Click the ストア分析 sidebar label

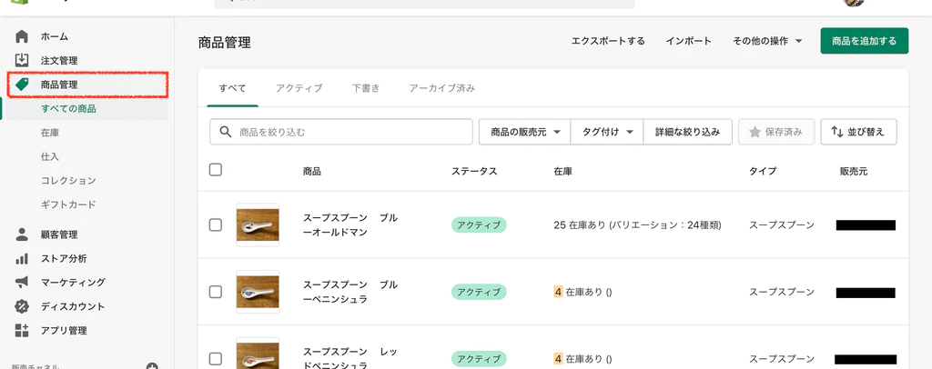point(64,259)
